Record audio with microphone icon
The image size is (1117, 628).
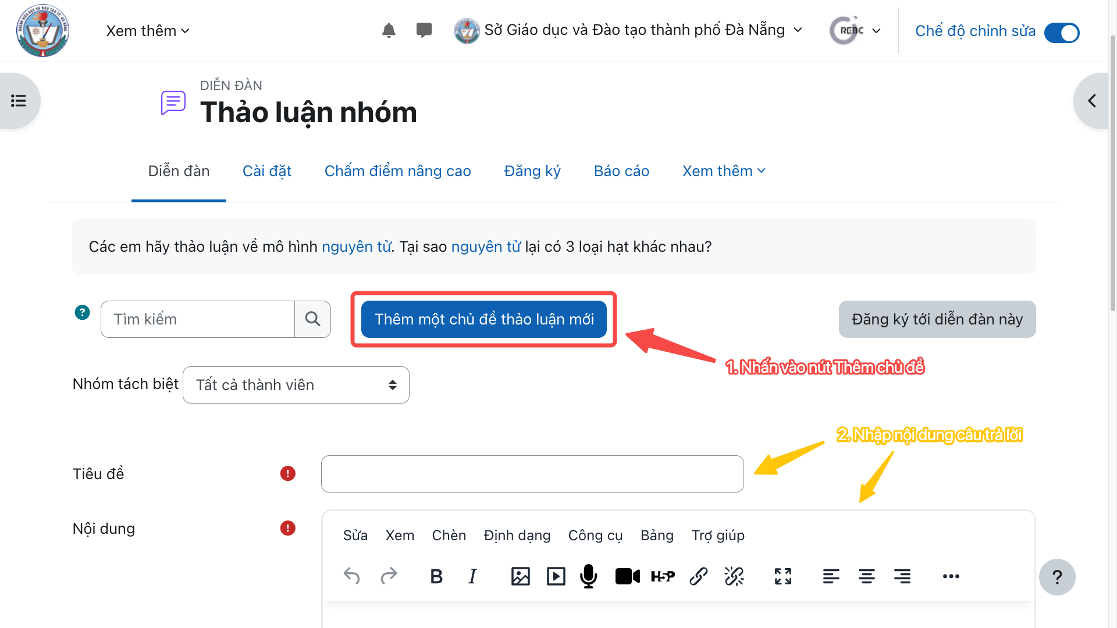click(588, 576)
